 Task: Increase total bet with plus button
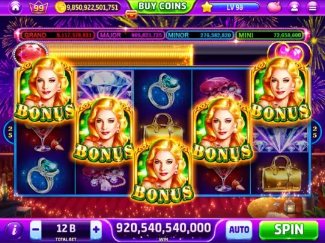pyautogui.click(x=96, y=230)
